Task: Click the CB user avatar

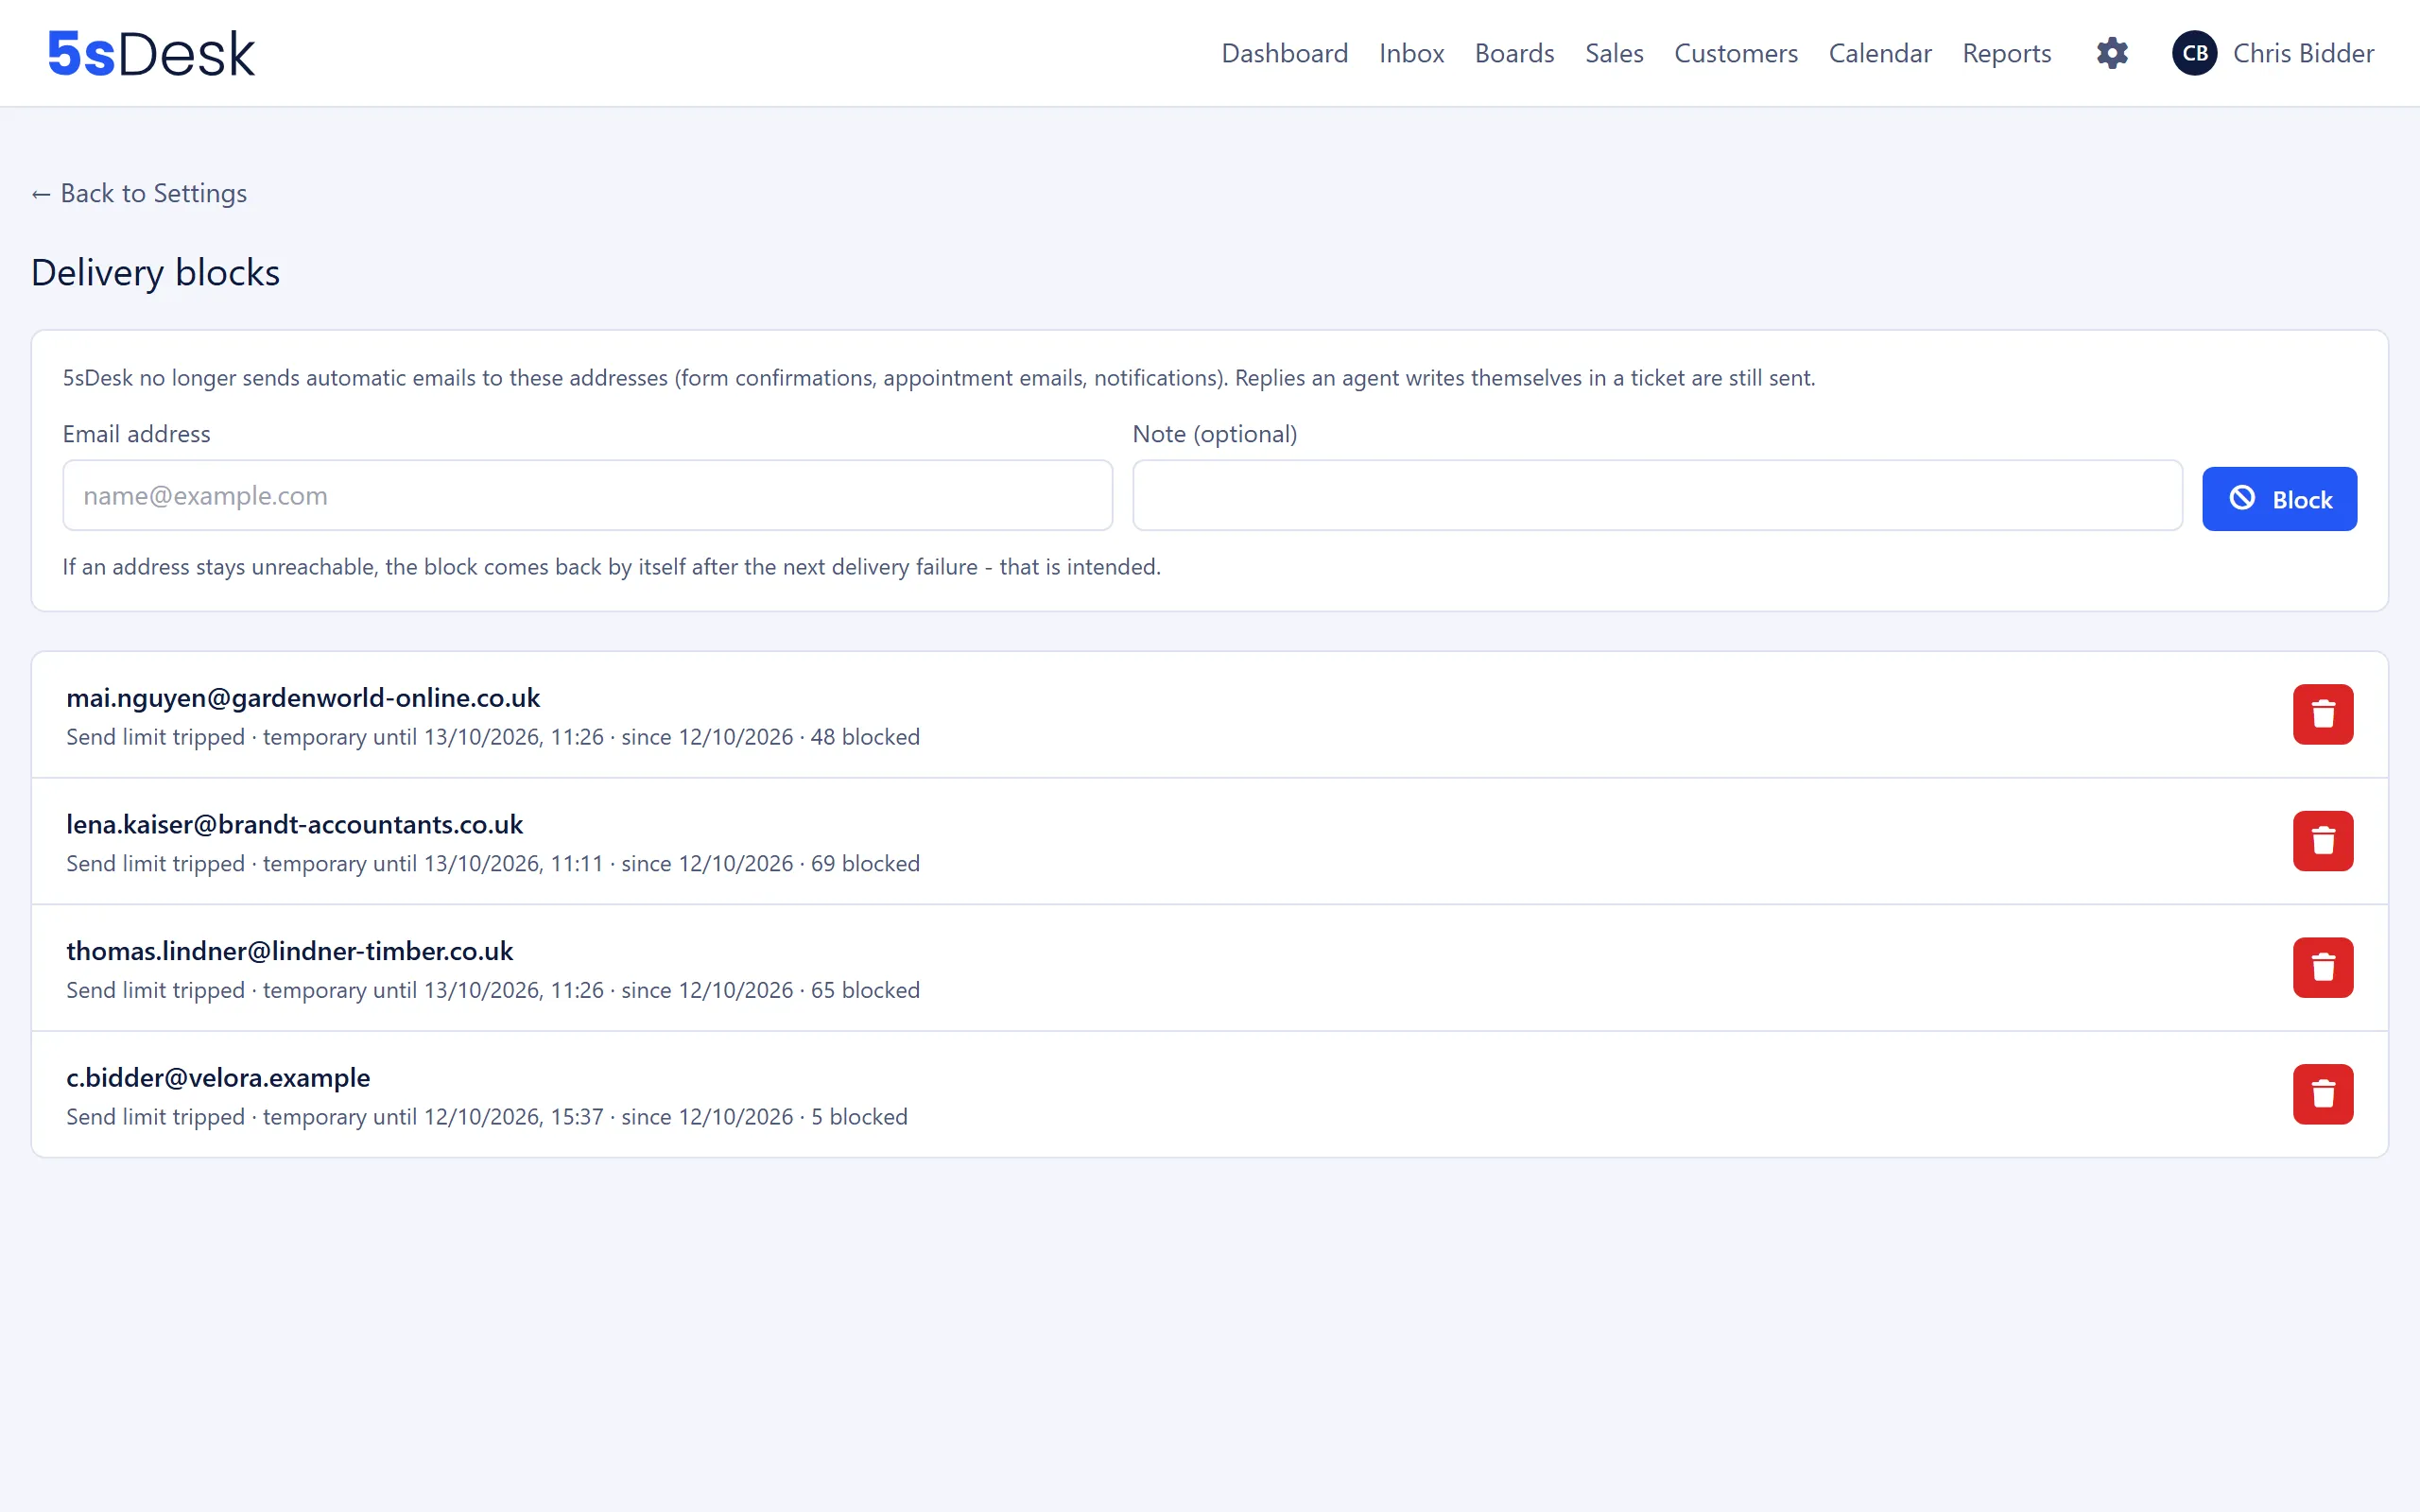Action: (x=2194, y=53)
